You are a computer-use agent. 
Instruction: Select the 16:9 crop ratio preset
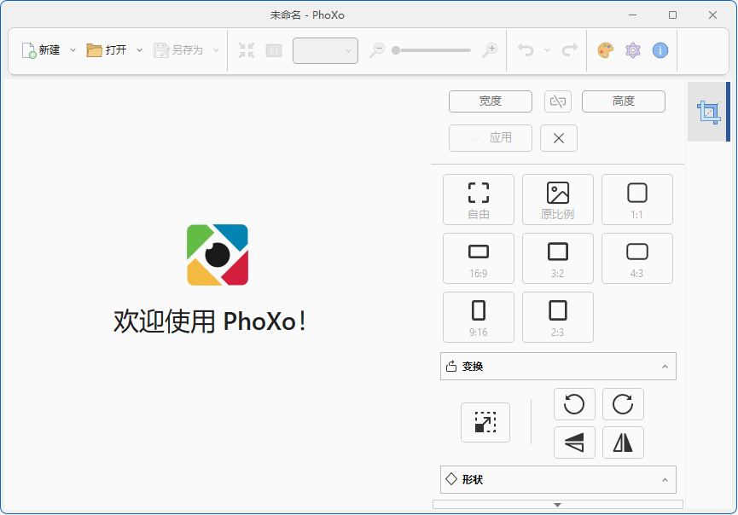(x=479, y=258)
